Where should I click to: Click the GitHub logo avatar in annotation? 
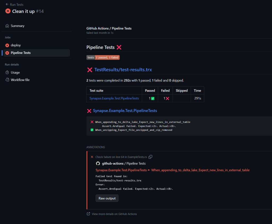[98, 164]
